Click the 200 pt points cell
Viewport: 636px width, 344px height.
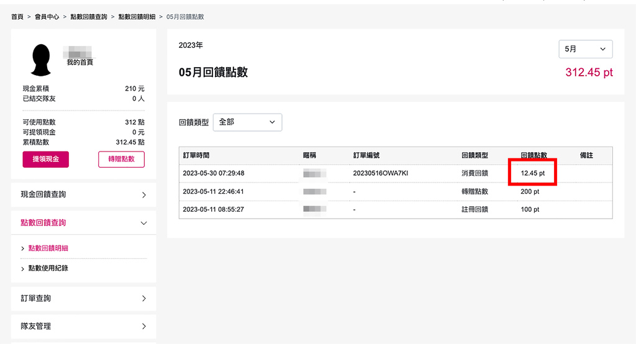point(530,191)
